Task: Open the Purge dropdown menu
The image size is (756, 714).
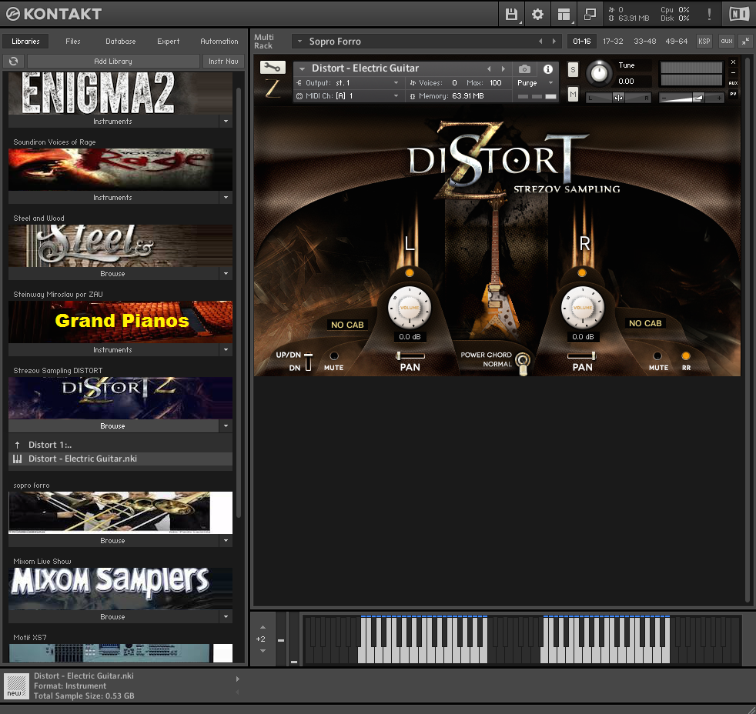Action: [x=535, y=83]
